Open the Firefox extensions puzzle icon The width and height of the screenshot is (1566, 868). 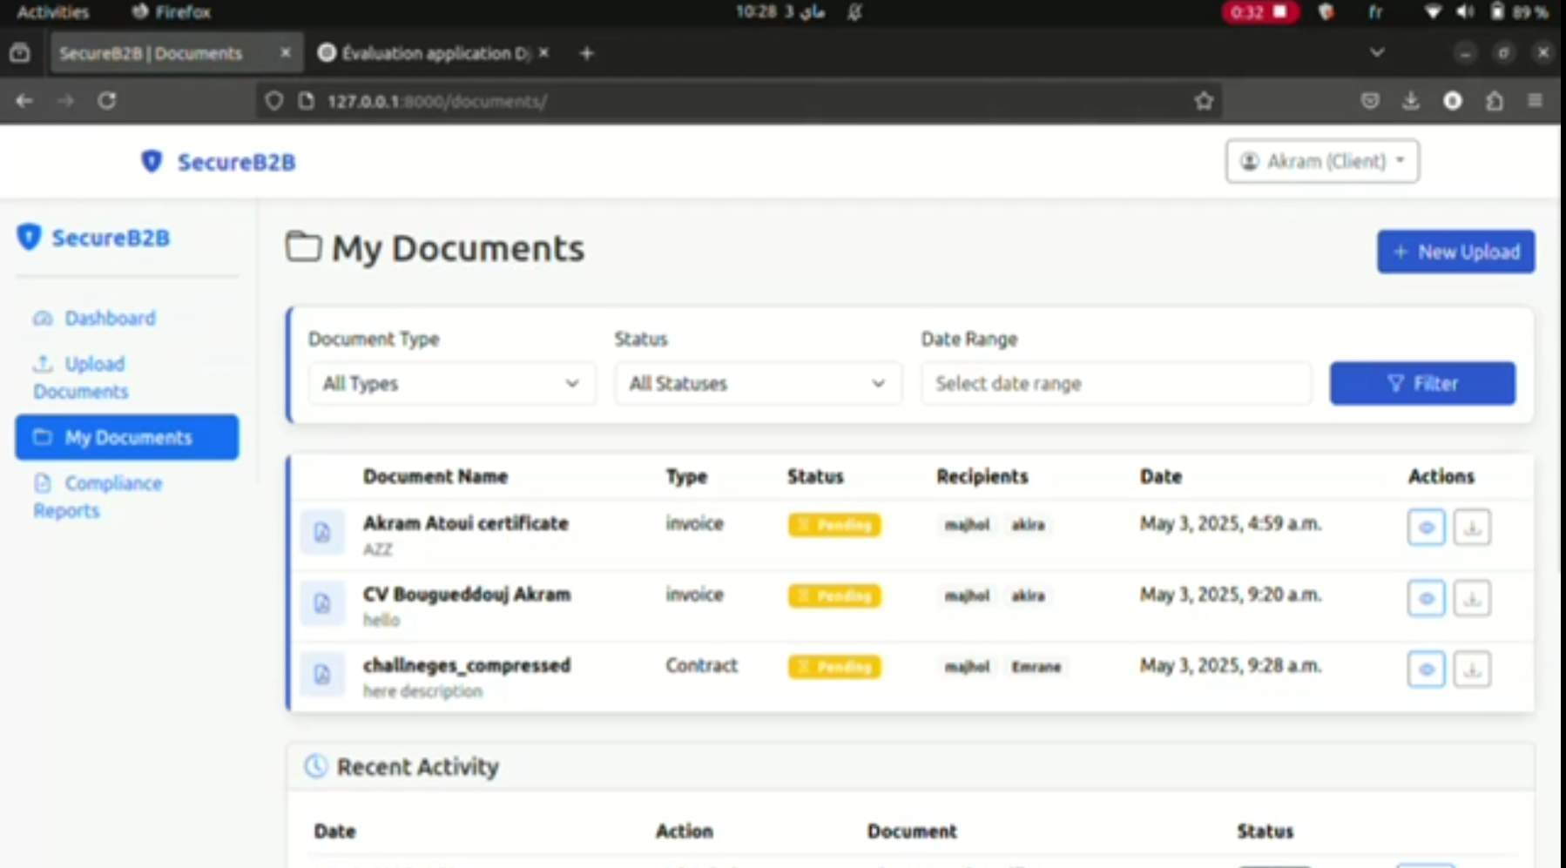click(1495, 101)
